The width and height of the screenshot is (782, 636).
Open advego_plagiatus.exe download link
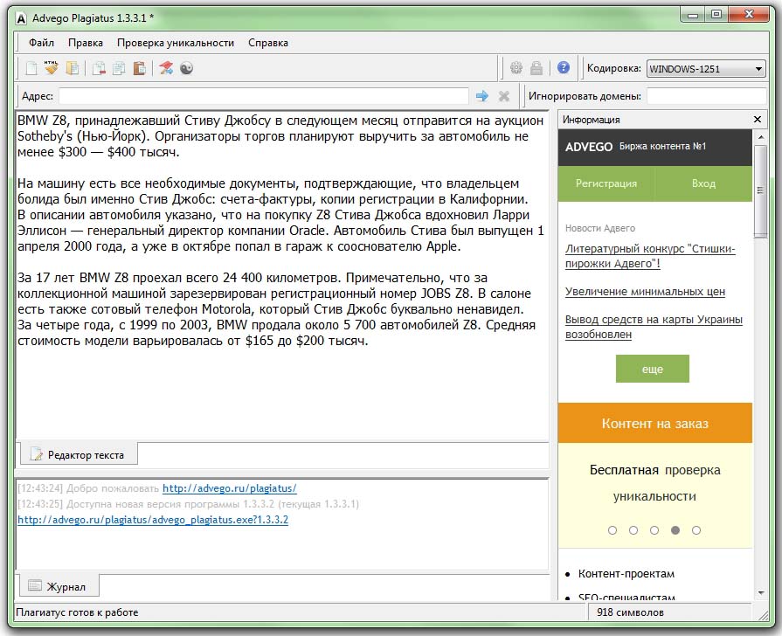pos(153,520)
